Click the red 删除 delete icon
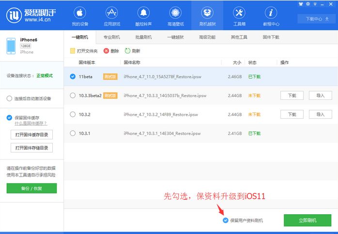The height and width of the screenshot is (234, 338). tap(106, 51)
